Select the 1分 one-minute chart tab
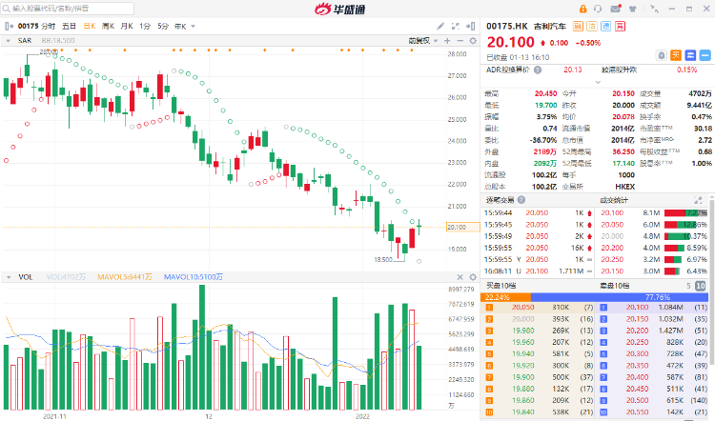The image size is (715, 421). click(x=145, y=27)
